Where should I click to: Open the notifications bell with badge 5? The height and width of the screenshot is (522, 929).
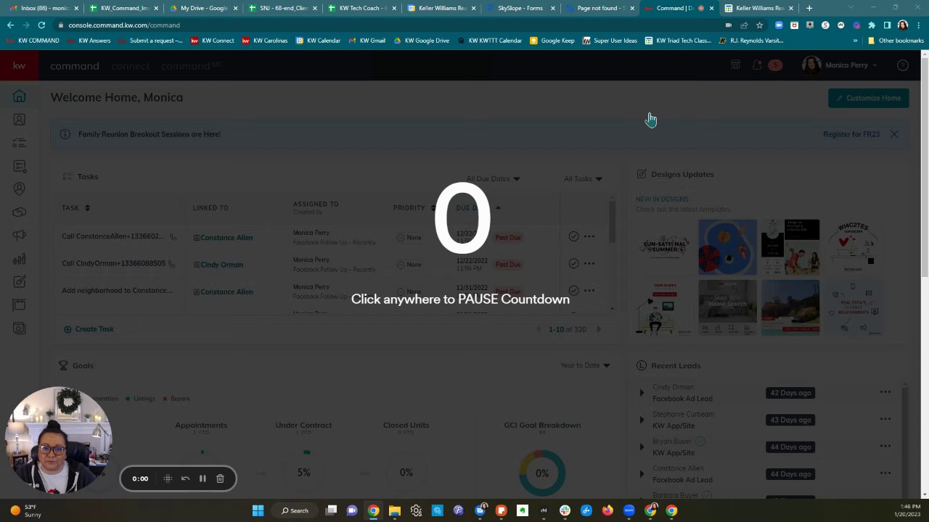click(757, 65)
